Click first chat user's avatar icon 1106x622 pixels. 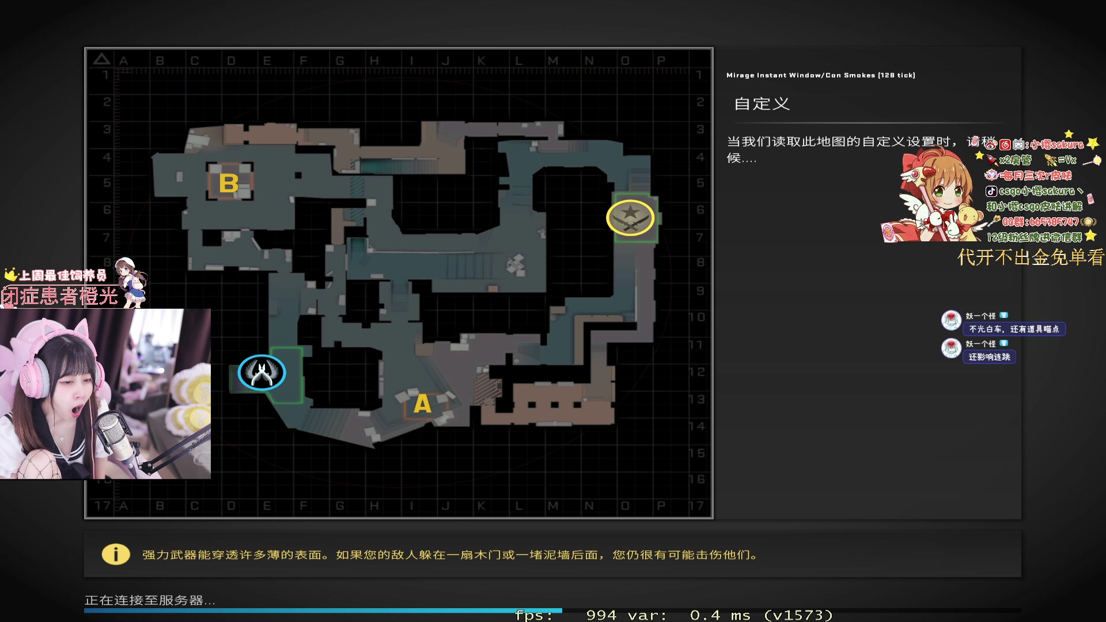tap(951, 320)
